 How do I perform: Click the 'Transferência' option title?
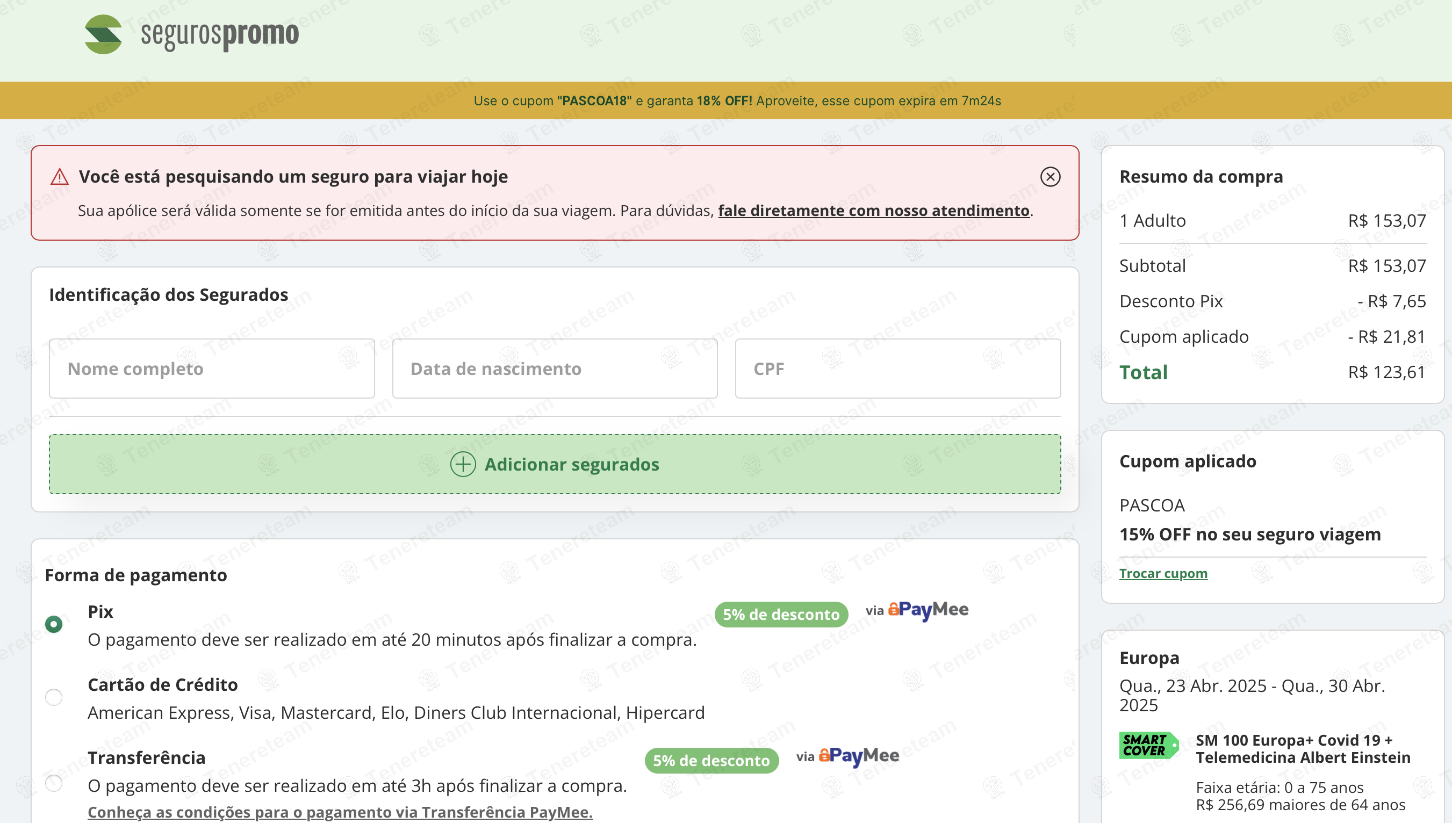pyautogui.click(x=147, y=757)
